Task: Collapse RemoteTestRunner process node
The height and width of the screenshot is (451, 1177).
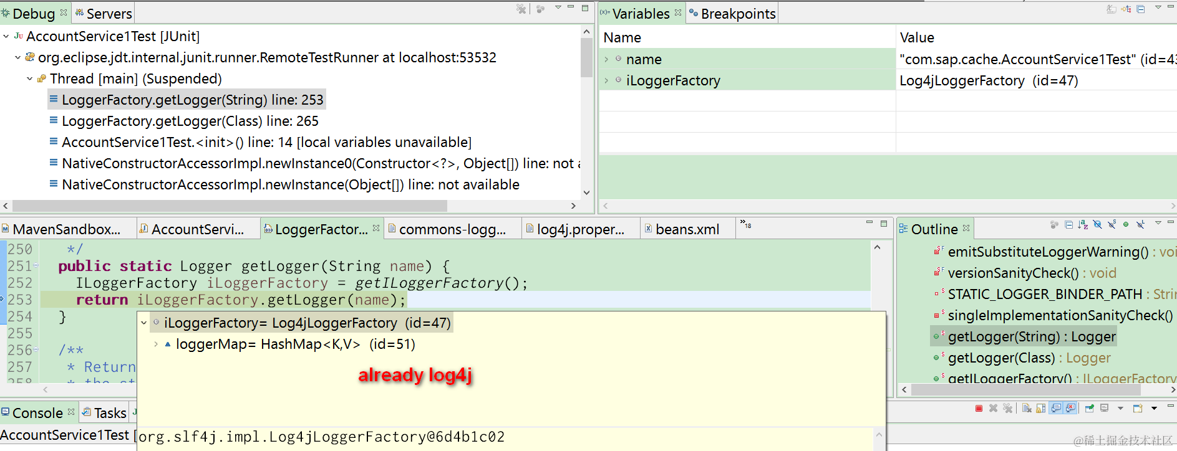Action: 17,57
